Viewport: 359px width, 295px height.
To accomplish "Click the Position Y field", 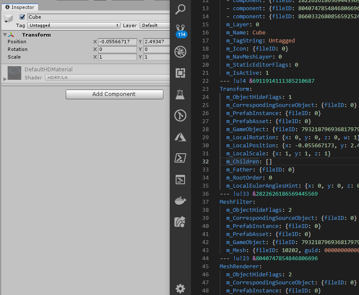I will (157, 42).
